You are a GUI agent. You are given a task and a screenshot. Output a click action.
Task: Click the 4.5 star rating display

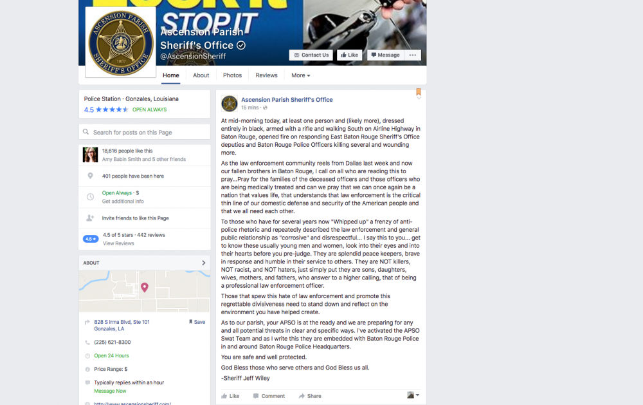[x=106, y=109]
